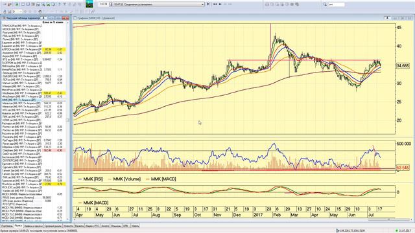Switch to the Валюта tab
The width and height of the screenshot is (415, 233).
pos(79,226)
